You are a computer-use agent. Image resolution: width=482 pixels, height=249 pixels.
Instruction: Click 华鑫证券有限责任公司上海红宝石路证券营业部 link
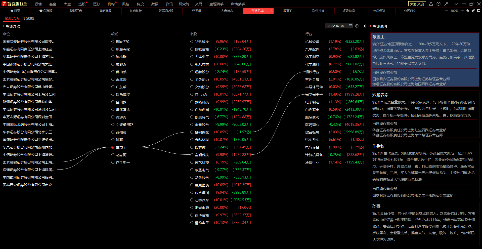coord(409,130)
